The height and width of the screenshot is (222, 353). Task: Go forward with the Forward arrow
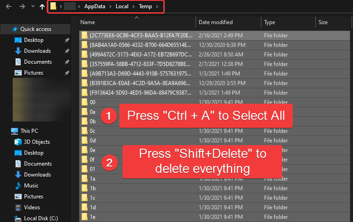[22, 6]
